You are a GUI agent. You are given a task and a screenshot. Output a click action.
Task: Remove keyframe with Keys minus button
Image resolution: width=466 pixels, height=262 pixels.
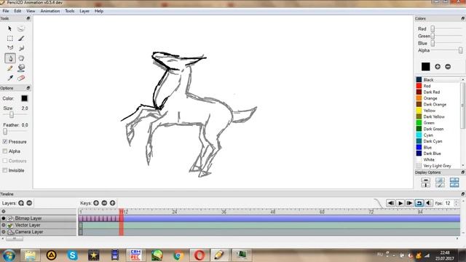[104, 203]
